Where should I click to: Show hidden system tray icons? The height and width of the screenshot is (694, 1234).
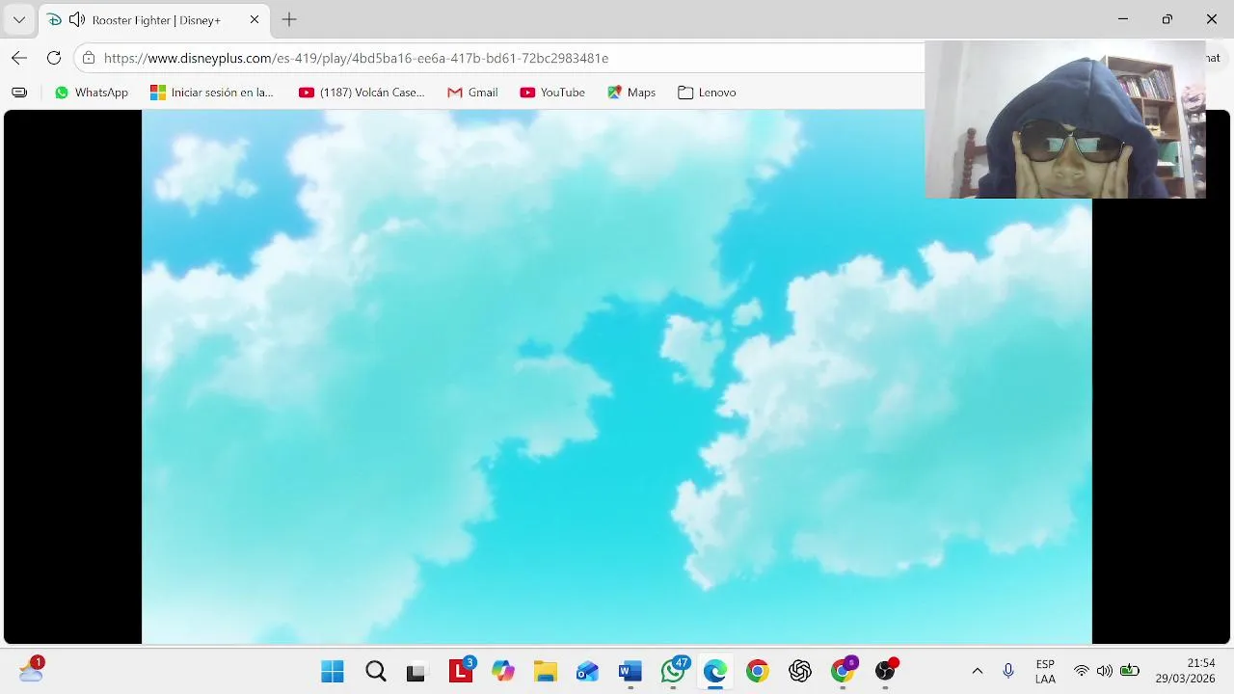(978, 671)
